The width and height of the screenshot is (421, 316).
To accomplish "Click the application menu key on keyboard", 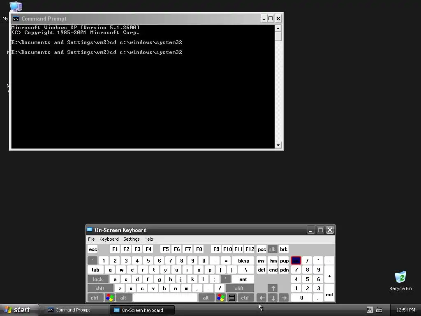I will coord(232,298).
